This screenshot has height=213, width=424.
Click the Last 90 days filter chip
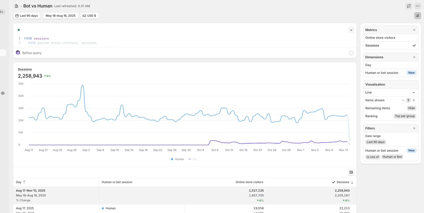coord(376,142)
